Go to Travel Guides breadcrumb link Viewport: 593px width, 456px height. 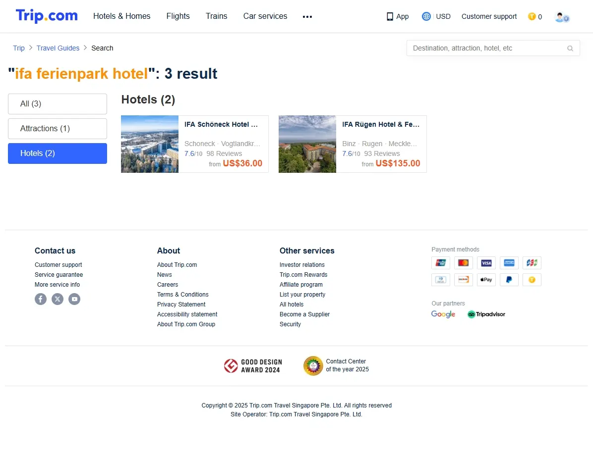tap(58, 49)
